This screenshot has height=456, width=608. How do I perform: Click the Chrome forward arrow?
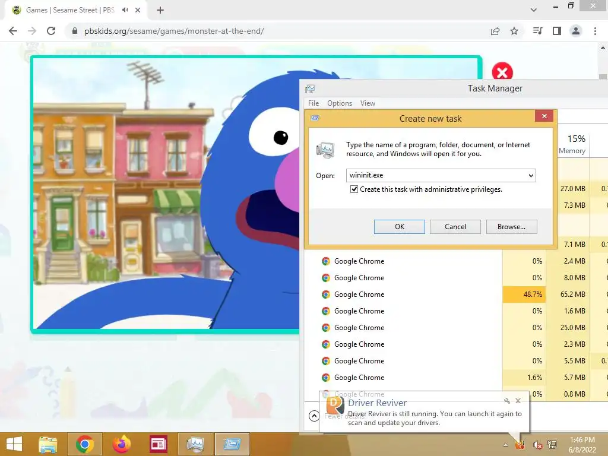pyautogui.click(x=32, y=31)
